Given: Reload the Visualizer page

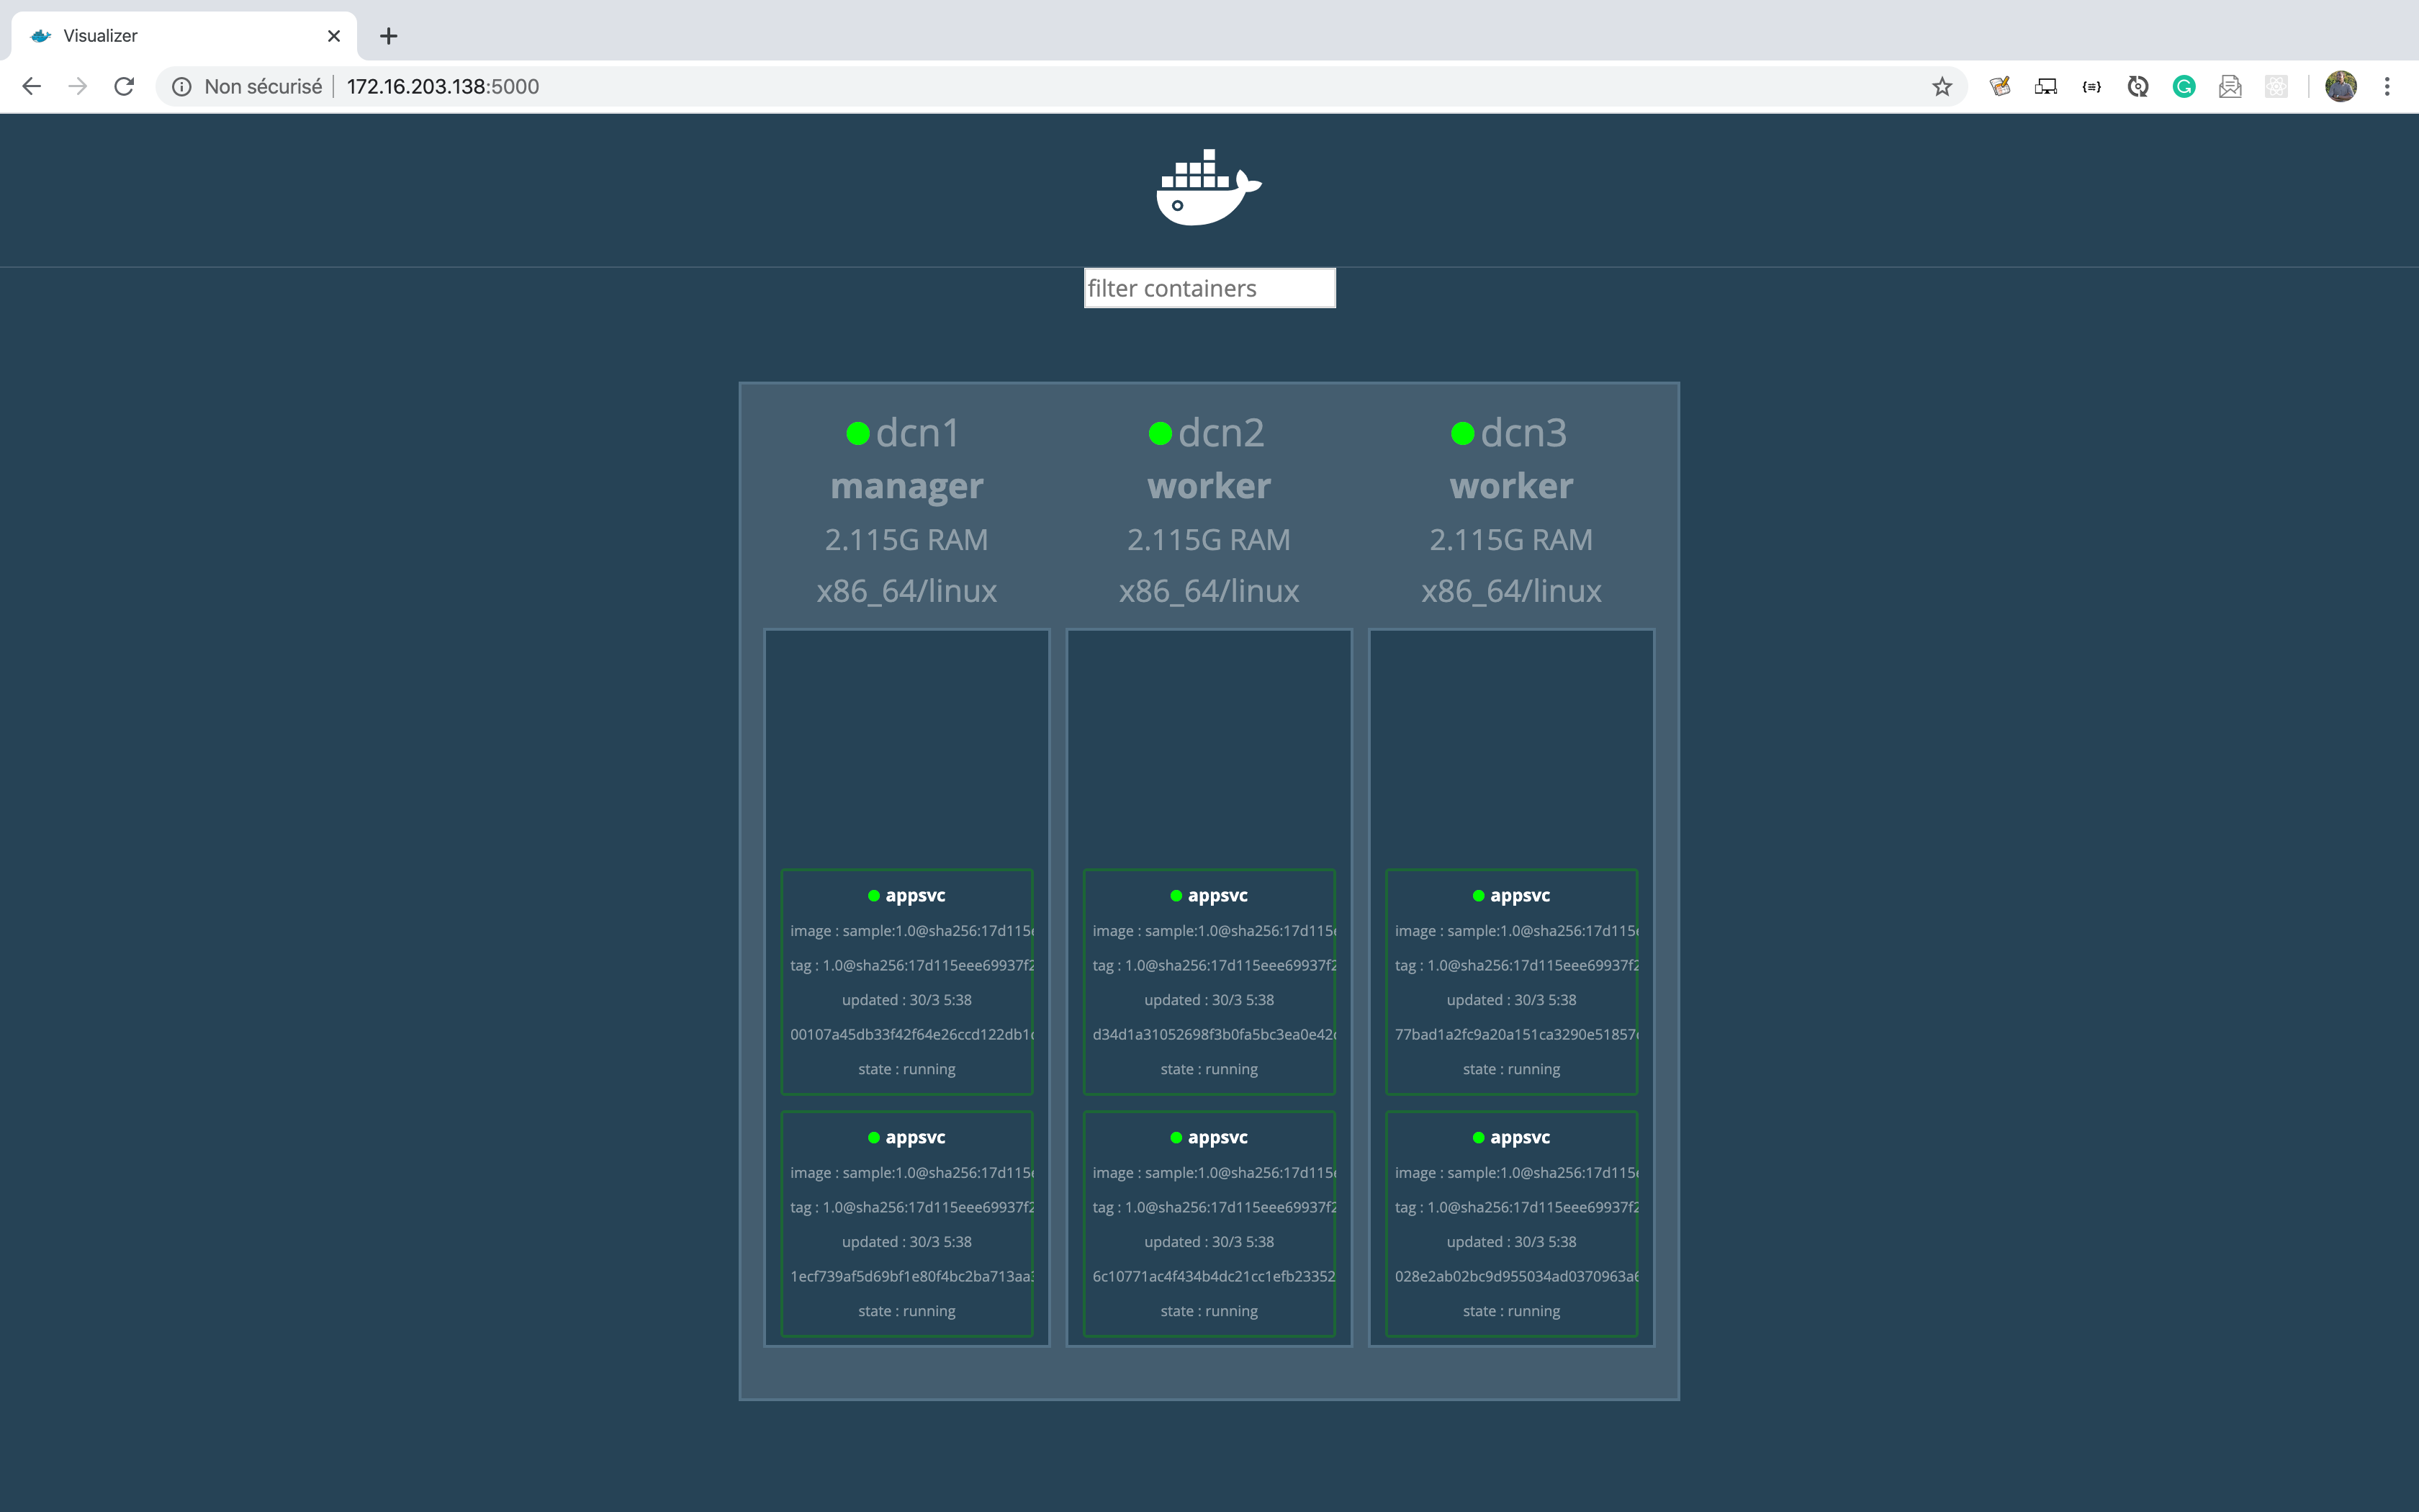Looking at the screenshot, I should pyautogui.click(x=124, y=87).
